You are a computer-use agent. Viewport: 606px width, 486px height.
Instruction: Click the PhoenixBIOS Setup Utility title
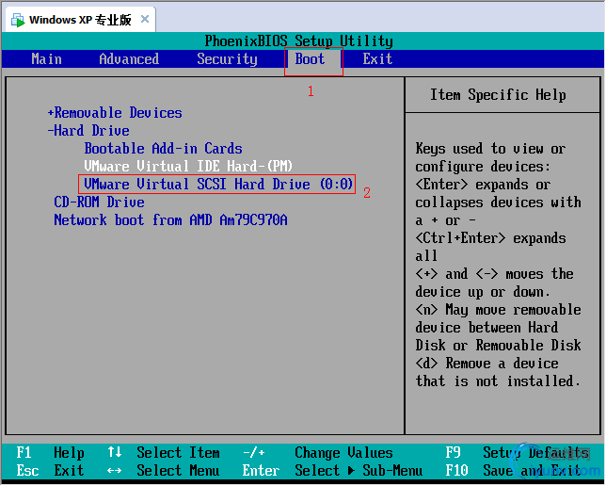pos(298,41)
